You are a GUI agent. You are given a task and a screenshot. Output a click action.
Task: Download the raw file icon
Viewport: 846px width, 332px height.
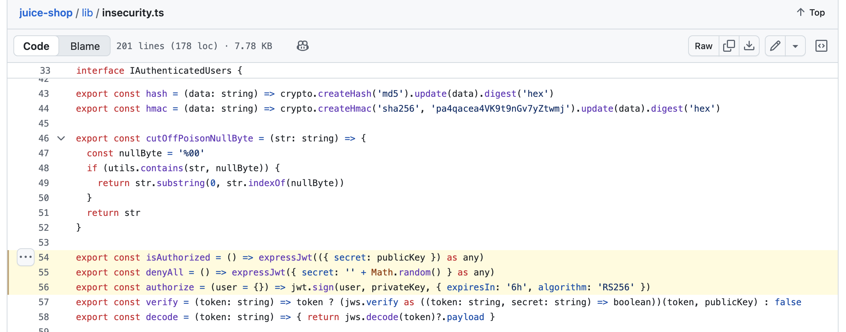point(749,46)
